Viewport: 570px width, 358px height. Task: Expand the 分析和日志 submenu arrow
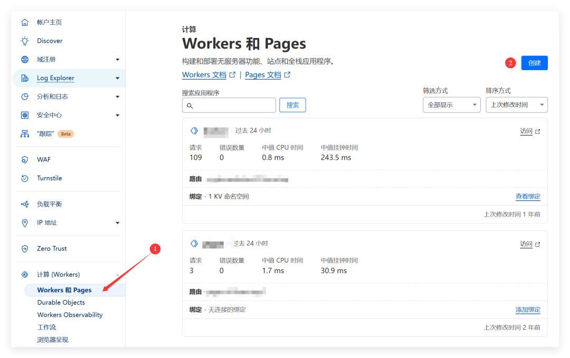pyautogui.click(x=117, y=96)
